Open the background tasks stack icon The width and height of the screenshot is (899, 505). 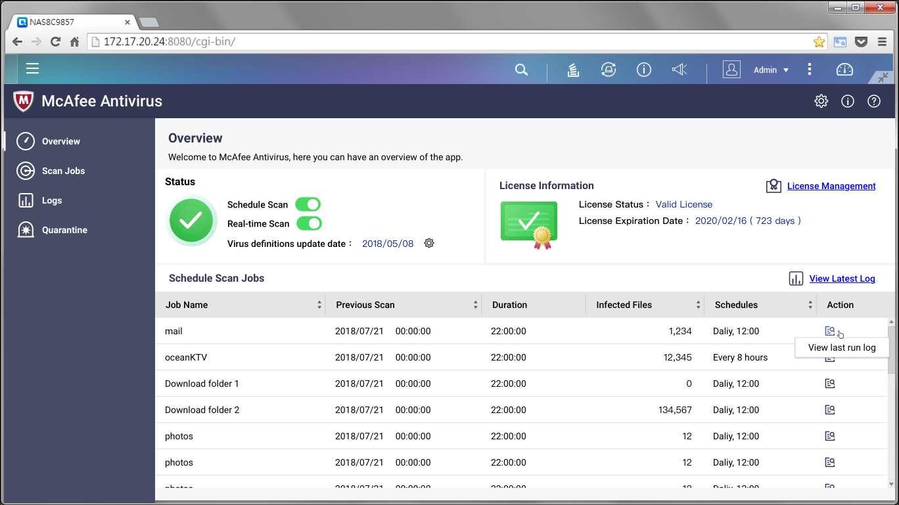click(573, 70)
